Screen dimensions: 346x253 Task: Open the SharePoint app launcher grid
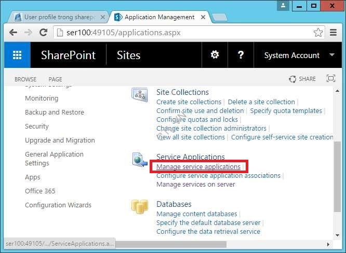(17, 55)
